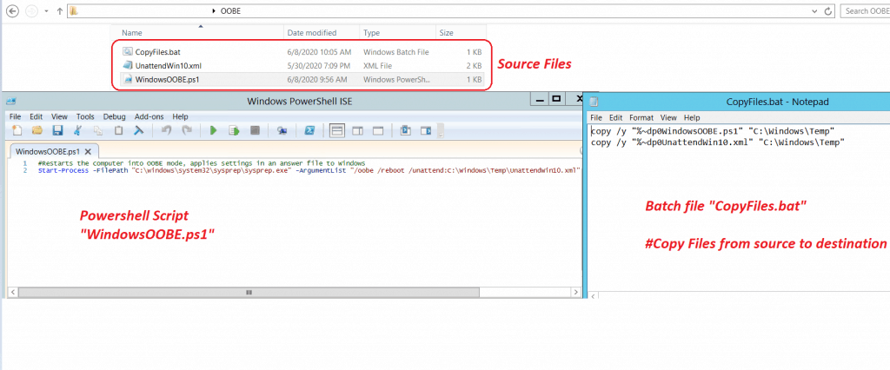
Task: Click second copy line with UnattendWin10.xml in Notepad
Action: pos(718,142)
